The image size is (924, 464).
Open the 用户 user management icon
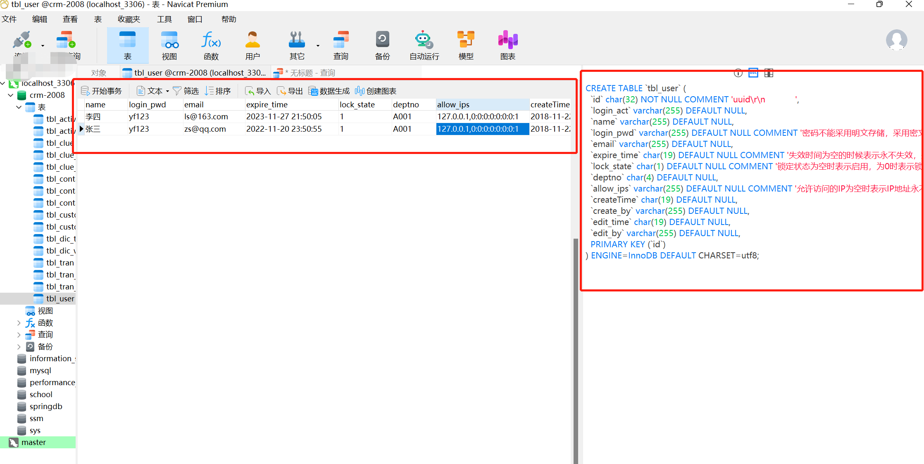click(x=252, y=45)
